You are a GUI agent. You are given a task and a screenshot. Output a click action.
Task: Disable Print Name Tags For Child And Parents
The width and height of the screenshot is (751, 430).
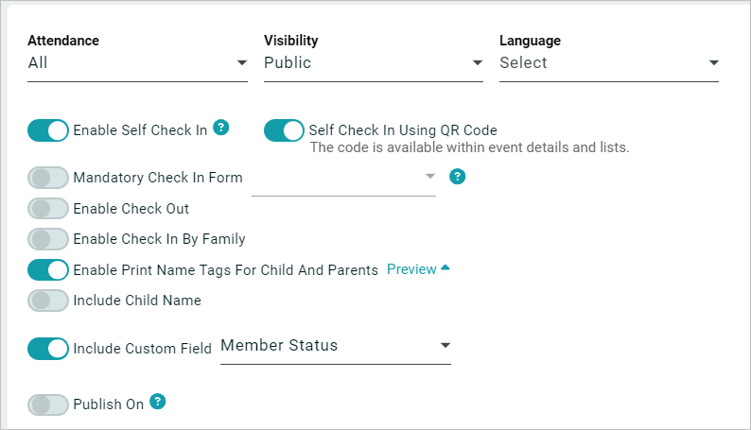click(48, 270)
